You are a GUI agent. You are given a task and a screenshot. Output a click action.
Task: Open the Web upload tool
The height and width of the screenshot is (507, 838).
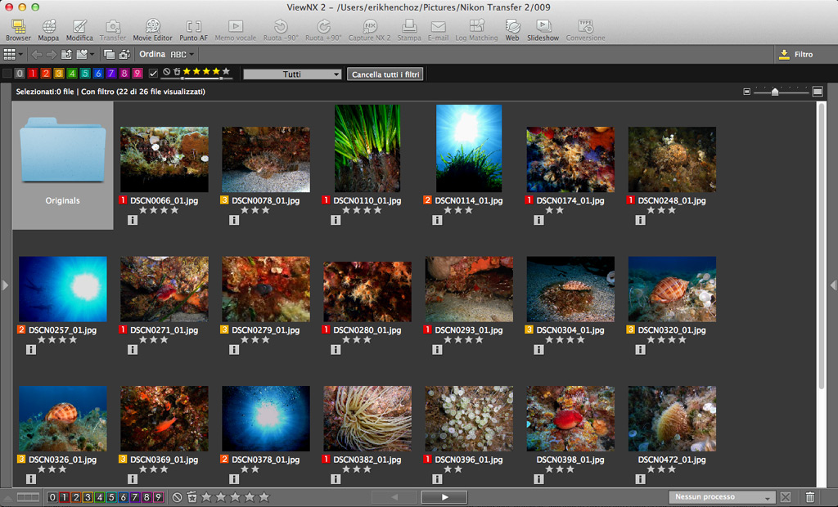(512, 30)
